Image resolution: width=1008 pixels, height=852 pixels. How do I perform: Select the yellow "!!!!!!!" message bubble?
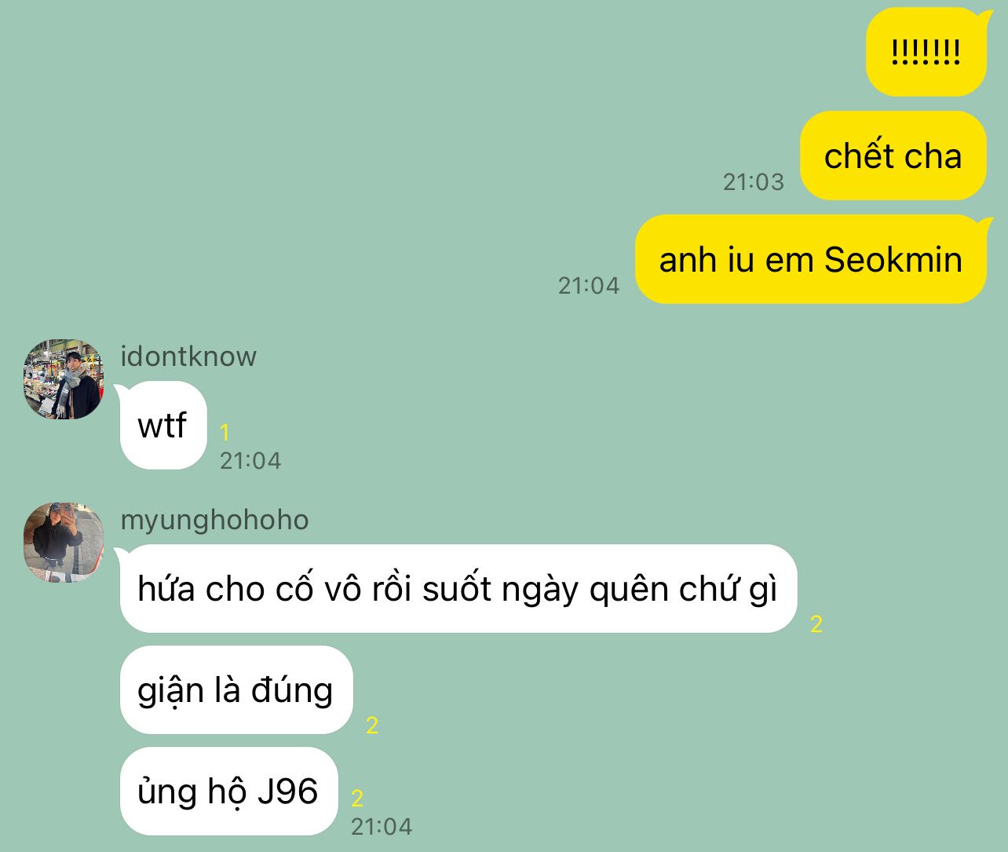(x=926, y=52)
